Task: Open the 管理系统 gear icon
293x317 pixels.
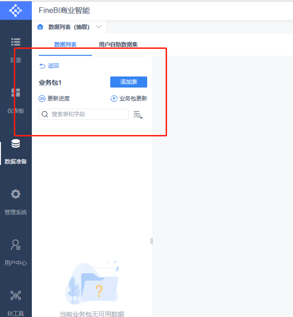Action: (x=16, y=194)
